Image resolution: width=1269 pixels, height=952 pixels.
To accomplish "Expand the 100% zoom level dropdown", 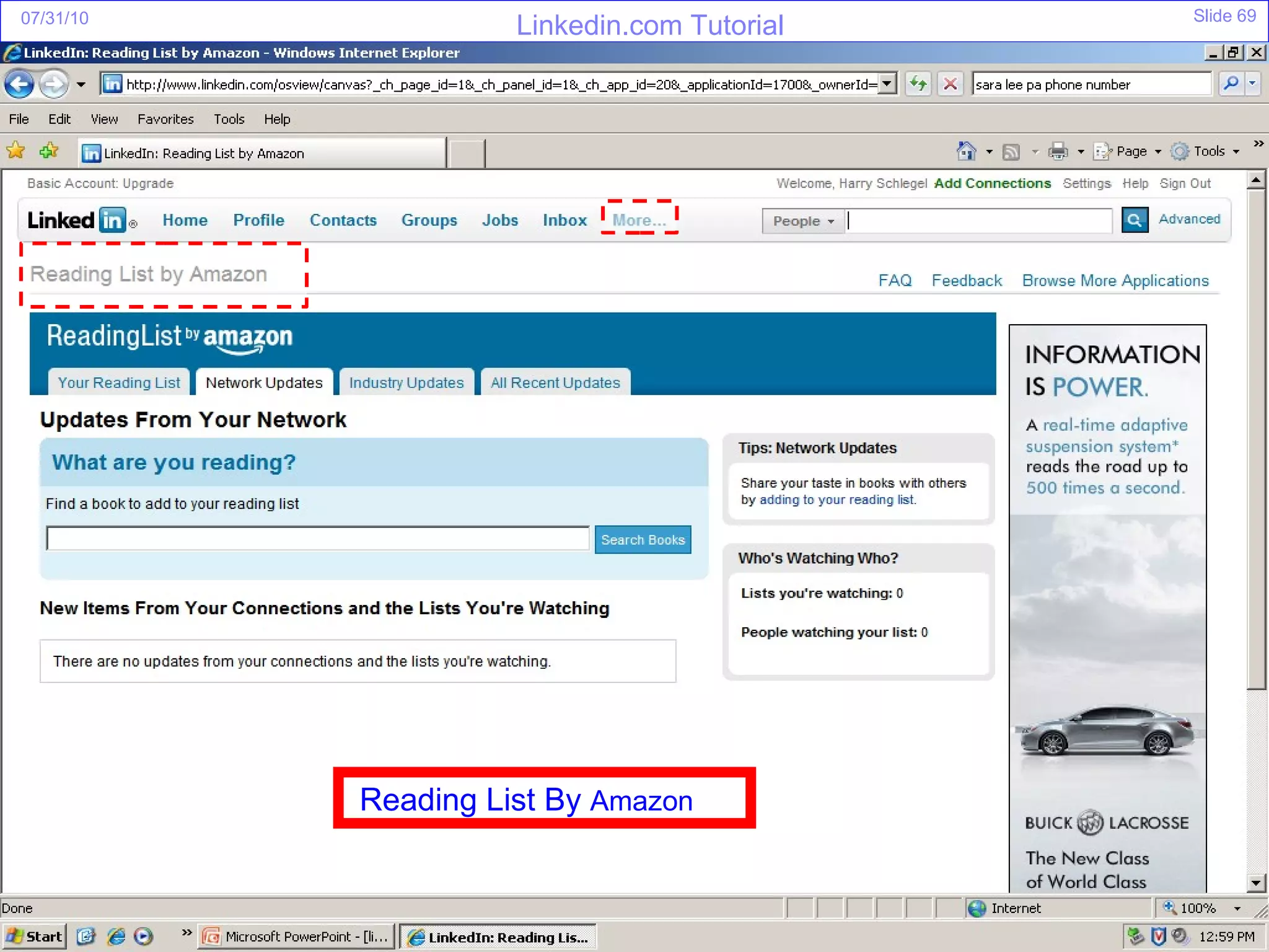I will click(1237, 909).
